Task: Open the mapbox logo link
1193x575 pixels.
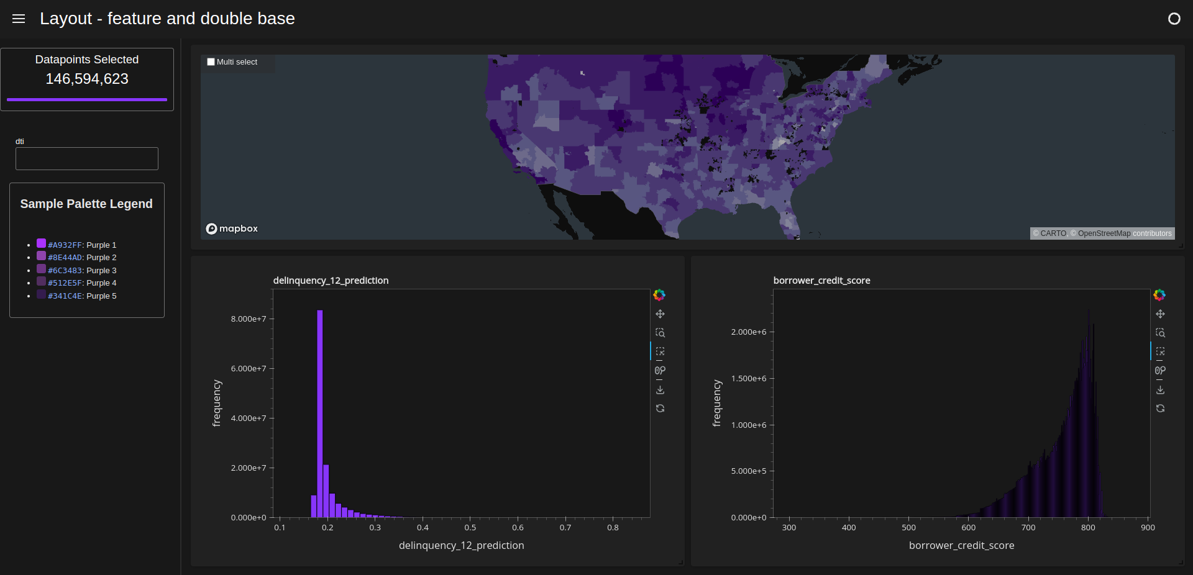Action: (232, 229)
